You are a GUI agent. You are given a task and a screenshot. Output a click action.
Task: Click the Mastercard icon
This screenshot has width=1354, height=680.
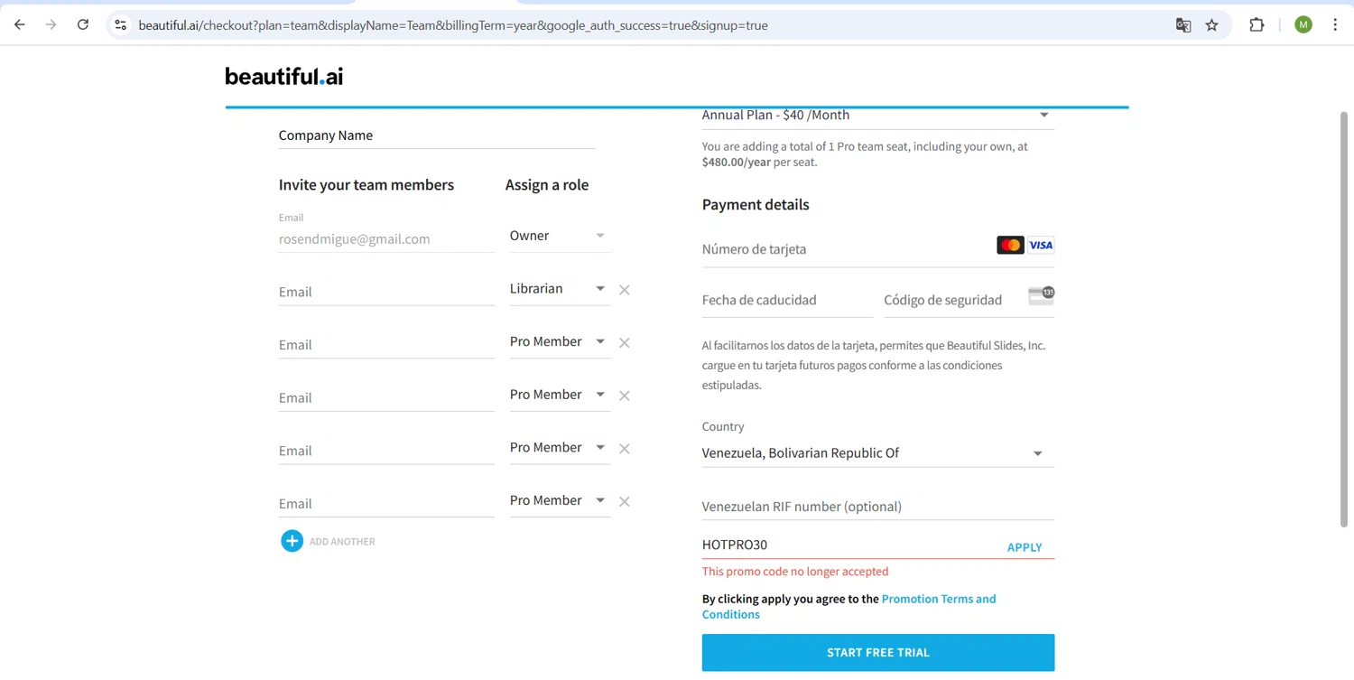tap(1010, 245)
